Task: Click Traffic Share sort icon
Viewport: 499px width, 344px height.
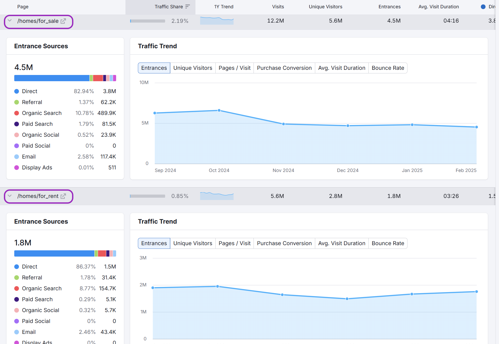Action: coord(188,6)
